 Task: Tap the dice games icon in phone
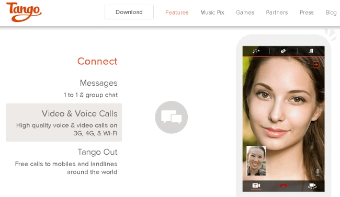click(283, 51)
